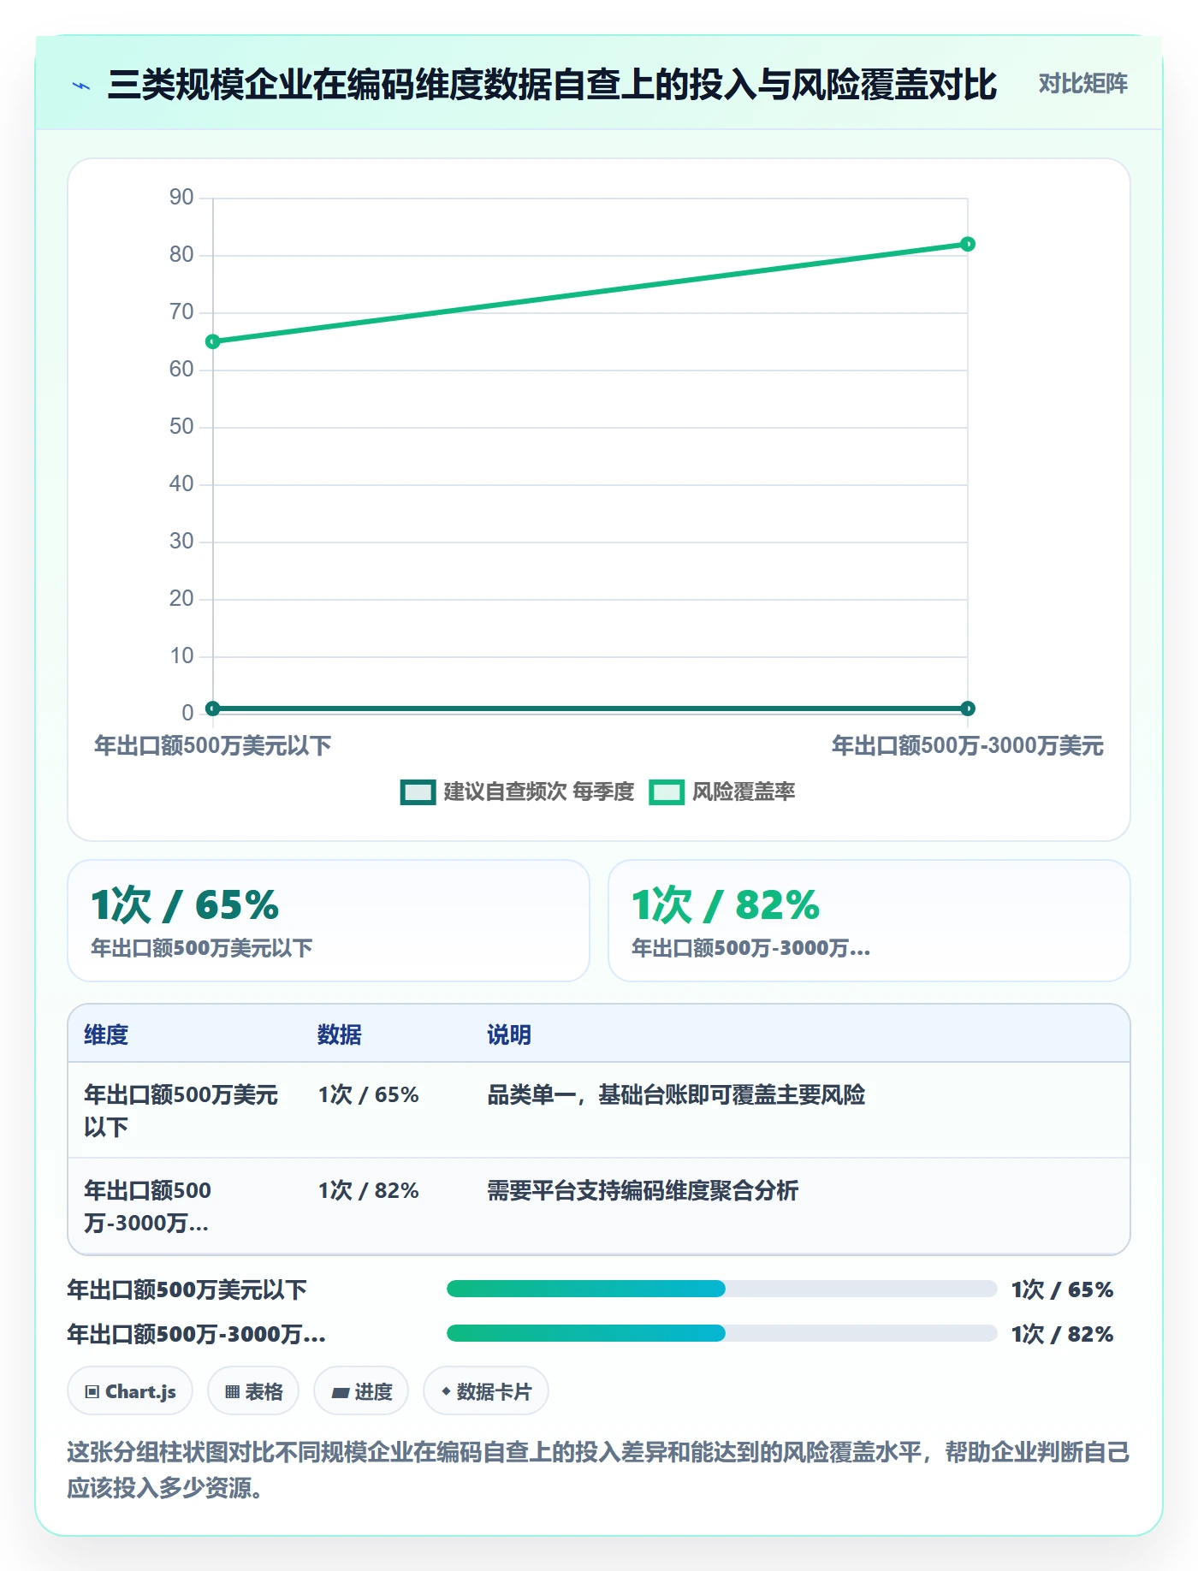Click the 1次 / 82% data card
The height and width of the screenshot is (1571, 1198).
tap(869, 921)
